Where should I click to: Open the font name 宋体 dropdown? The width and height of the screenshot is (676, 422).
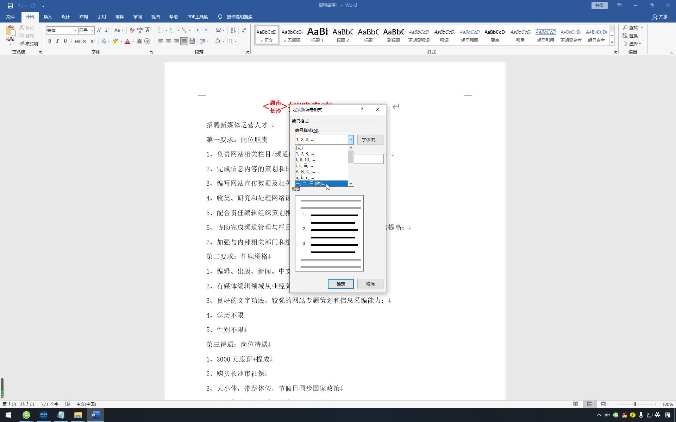(75, 30)
